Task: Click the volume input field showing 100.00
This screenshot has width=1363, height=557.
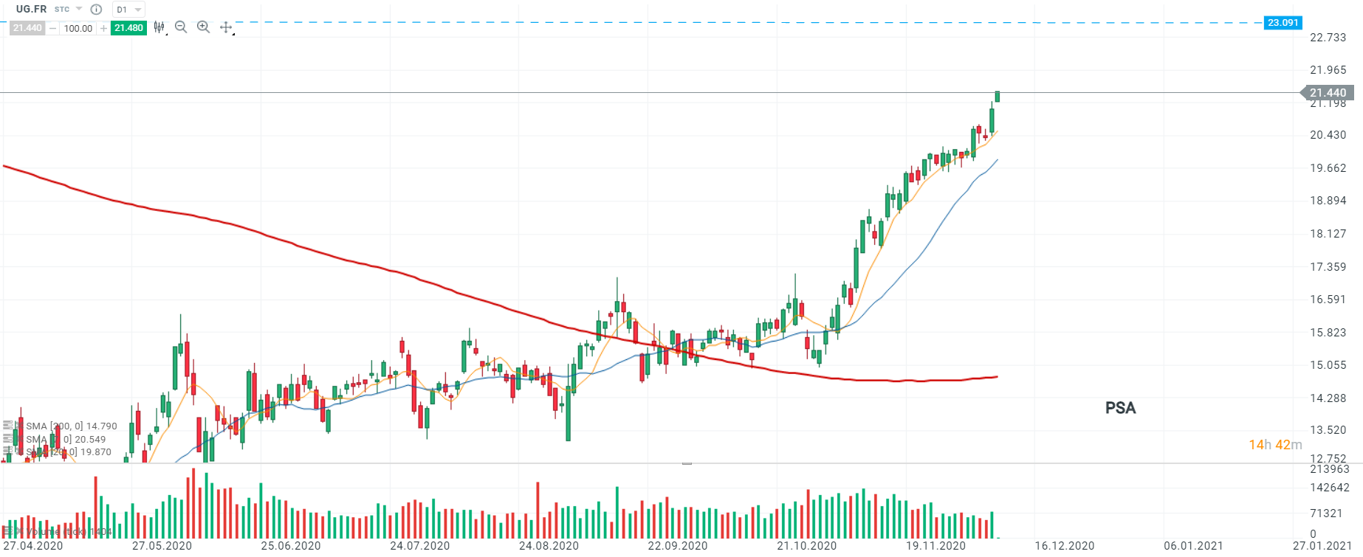Action: (x=78, y=28)
